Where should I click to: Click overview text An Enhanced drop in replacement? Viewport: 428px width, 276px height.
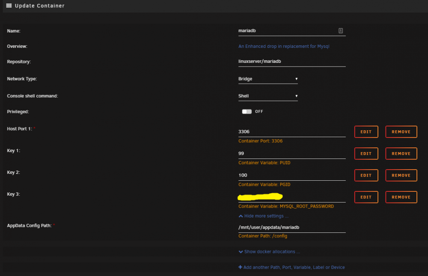coord(284,46)
